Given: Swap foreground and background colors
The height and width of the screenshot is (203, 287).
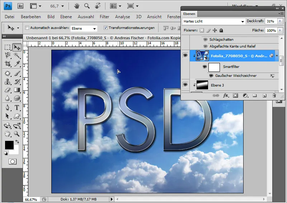Looking at the screenshot, I should pos(17,142).
